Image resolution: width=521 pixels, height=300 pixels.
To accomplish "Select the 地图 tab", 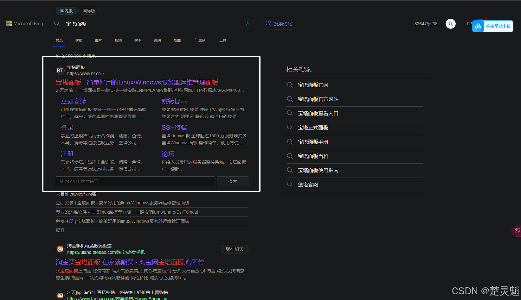I will (177, 40).
